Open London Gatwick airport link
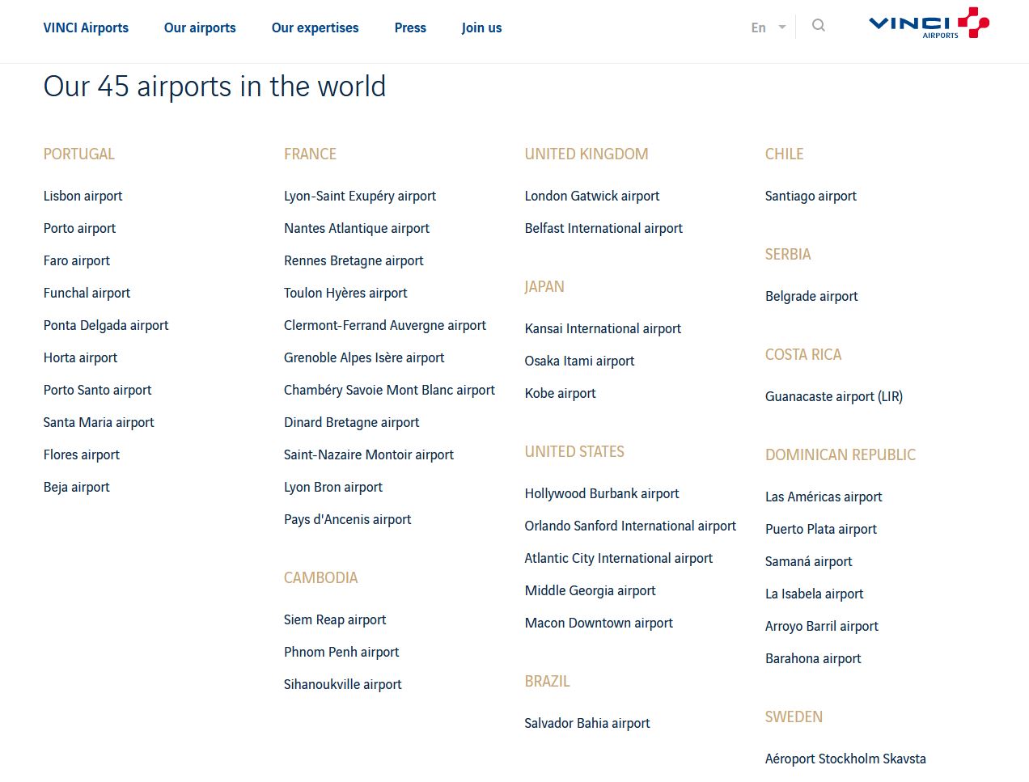1029x782 pixels. click(592, 196)
